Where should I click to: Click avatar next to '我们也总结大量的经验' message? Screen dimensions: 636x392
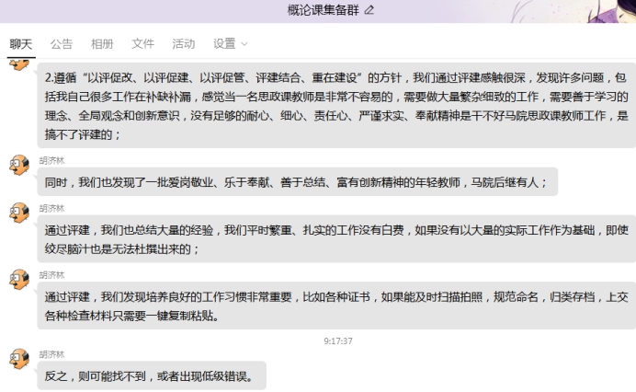(18, 214)
